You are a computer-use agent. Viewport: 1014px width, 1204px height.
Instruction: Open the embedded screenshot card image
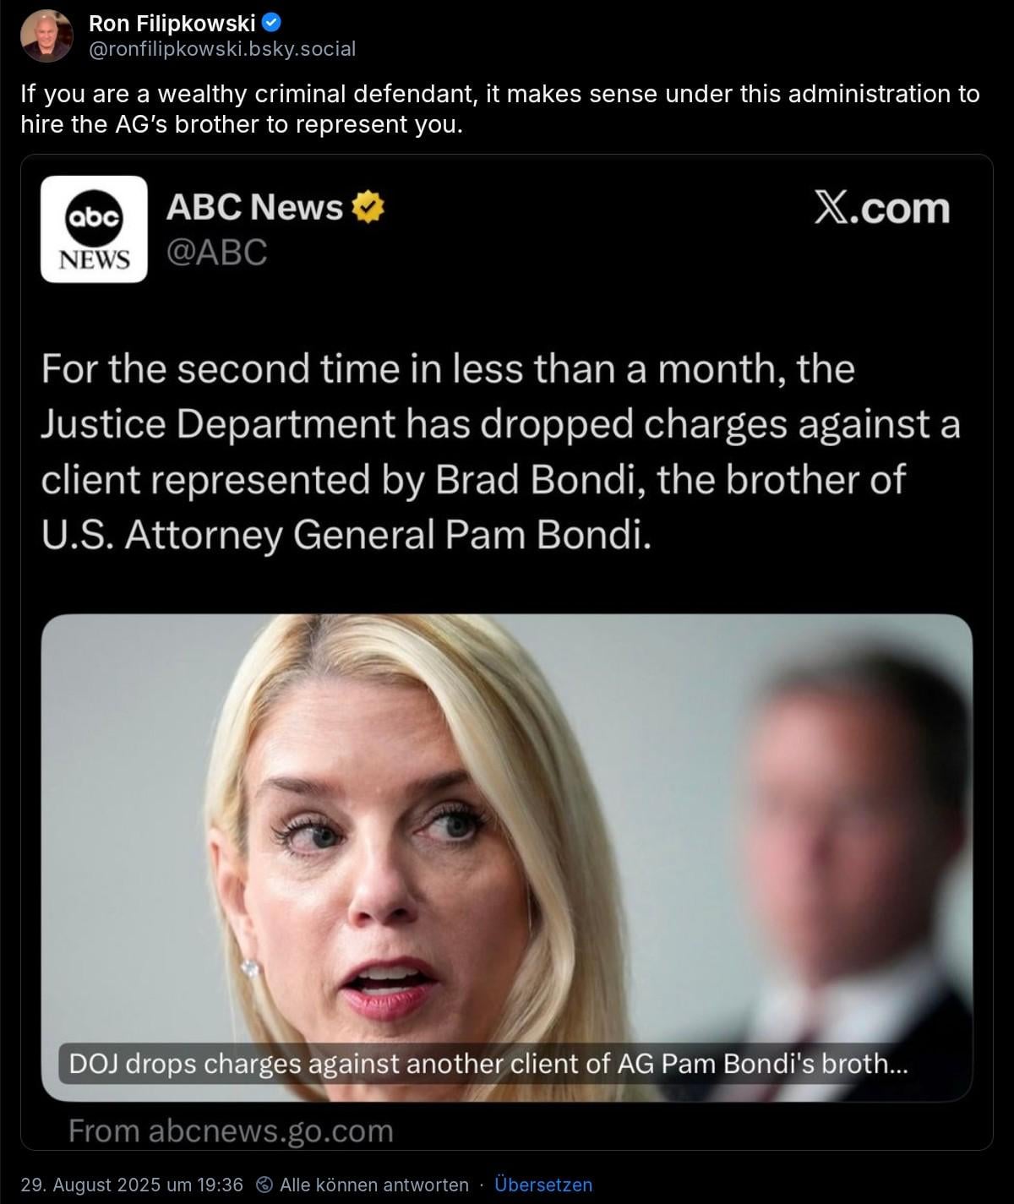[x=507, y=652]
